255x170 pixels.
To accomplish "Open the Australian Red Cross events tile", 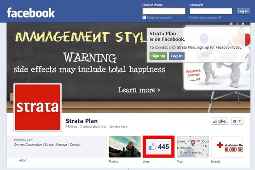I will click(227, 147).
